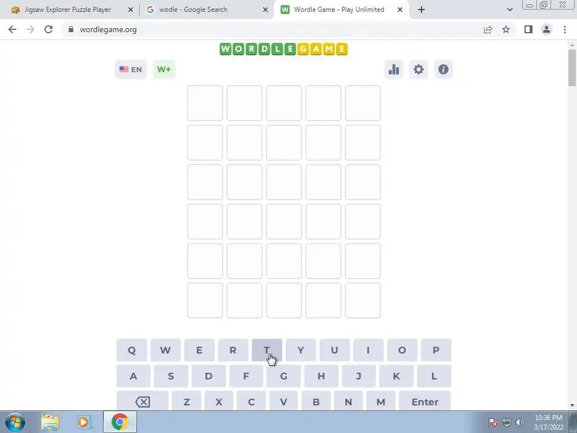Tap the O key on virtual keyboard
The image size is (577, 433).
click(402, 350)
